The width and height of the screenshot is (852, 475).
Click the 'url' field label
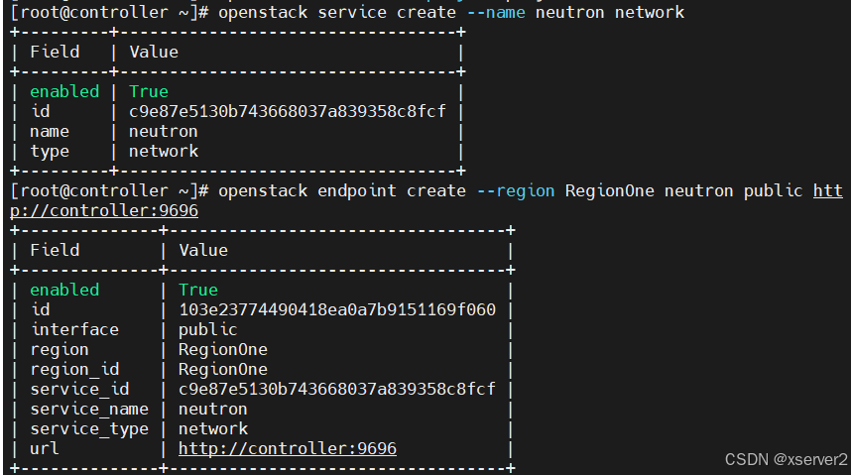click(x=45, y=448)
